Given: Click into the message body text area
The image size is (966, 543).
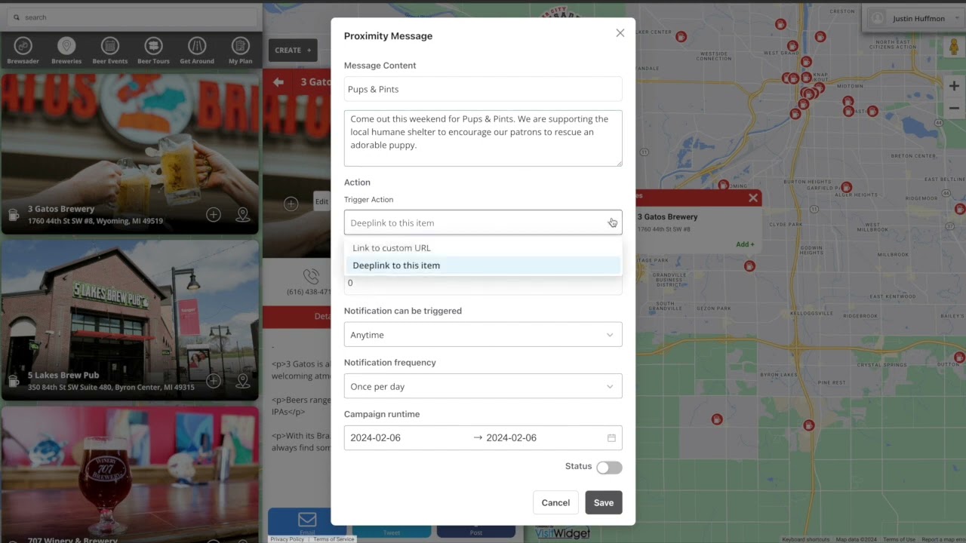Looking at the screenshot, I should tap(483, 139).
